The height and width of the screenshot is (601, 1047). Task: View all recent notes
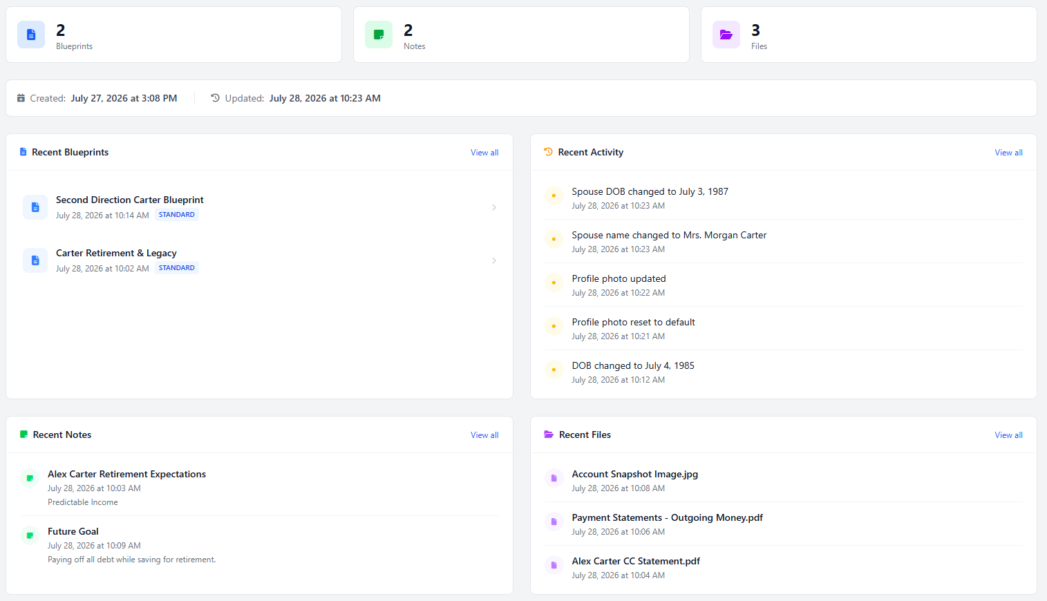484,435
